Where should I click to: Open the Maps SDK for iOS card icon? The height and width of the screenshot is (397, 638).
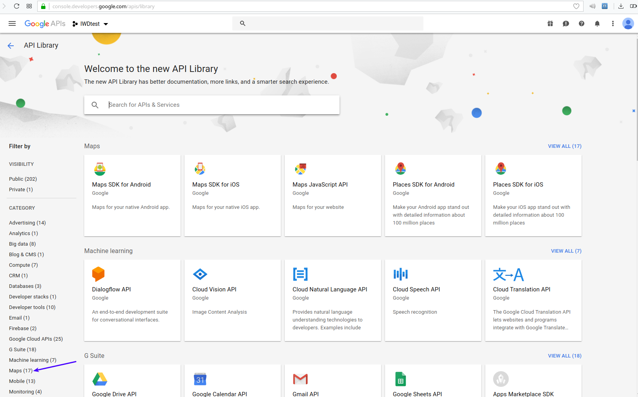coord(200,169)
